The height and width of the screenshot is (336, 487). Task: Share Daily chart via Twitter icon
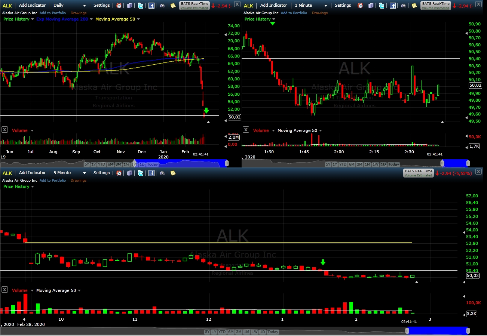[140, 6]
